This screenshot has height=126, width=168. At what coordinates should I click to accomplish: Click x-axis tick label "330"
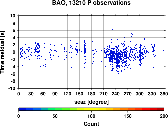pyautogui.click(x=152, y=94)
